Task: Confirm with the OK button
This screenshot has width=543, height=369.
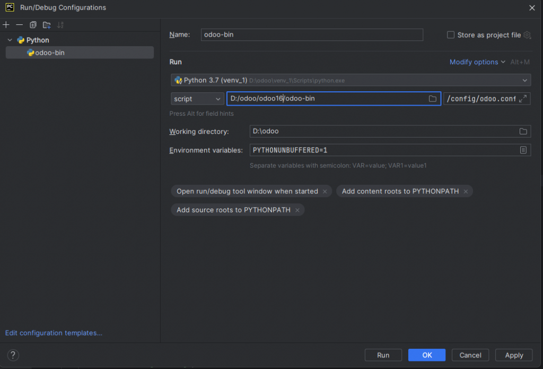Action: 427,355
